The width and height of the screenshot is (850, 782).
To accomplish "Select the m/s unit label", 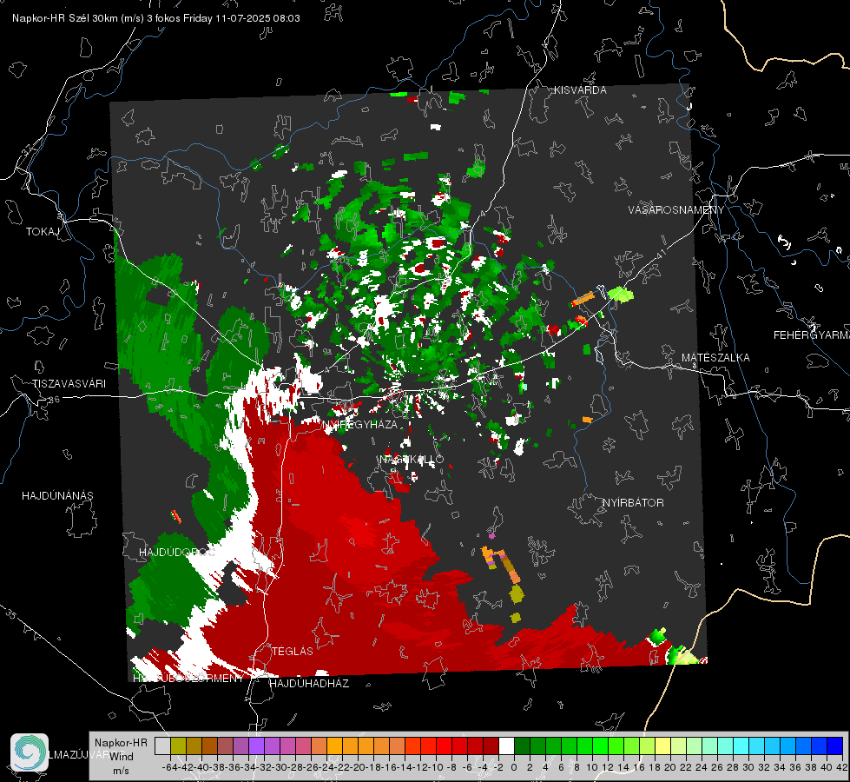I will [121, 771].
